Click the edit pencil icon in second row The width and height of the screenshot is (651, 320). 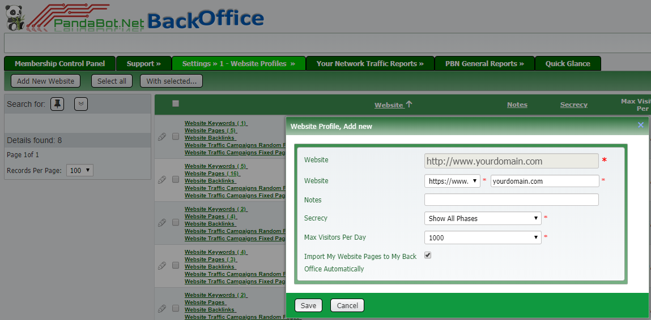click(162, 179)
